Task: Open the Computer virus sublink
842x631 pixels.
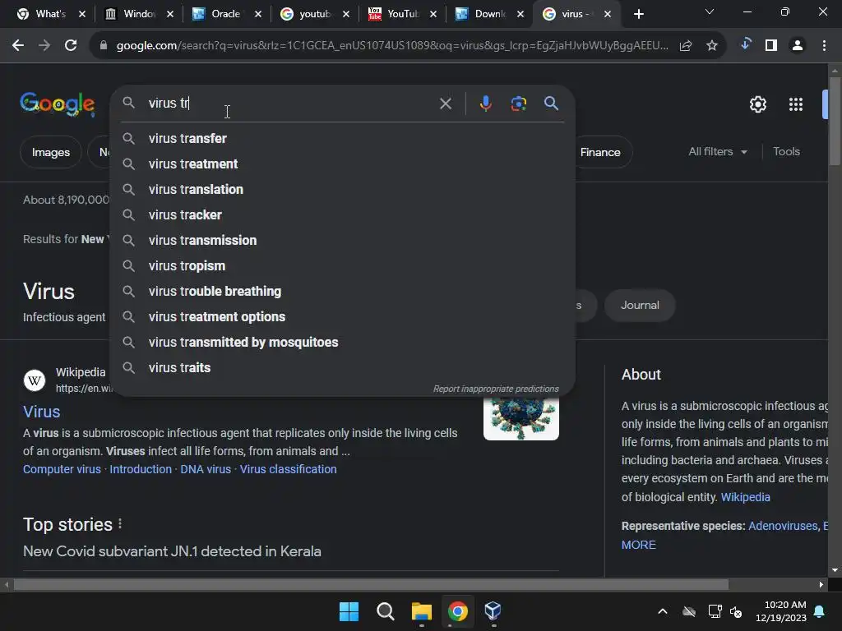Action: (x=62, y=469)
